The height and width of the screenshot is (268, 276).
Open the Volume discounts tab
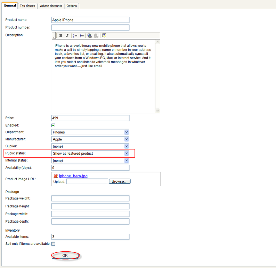(51, 6)
